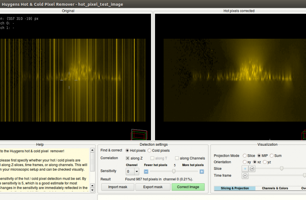
Task: Click the Import mask button
Action: coord(118,187)
